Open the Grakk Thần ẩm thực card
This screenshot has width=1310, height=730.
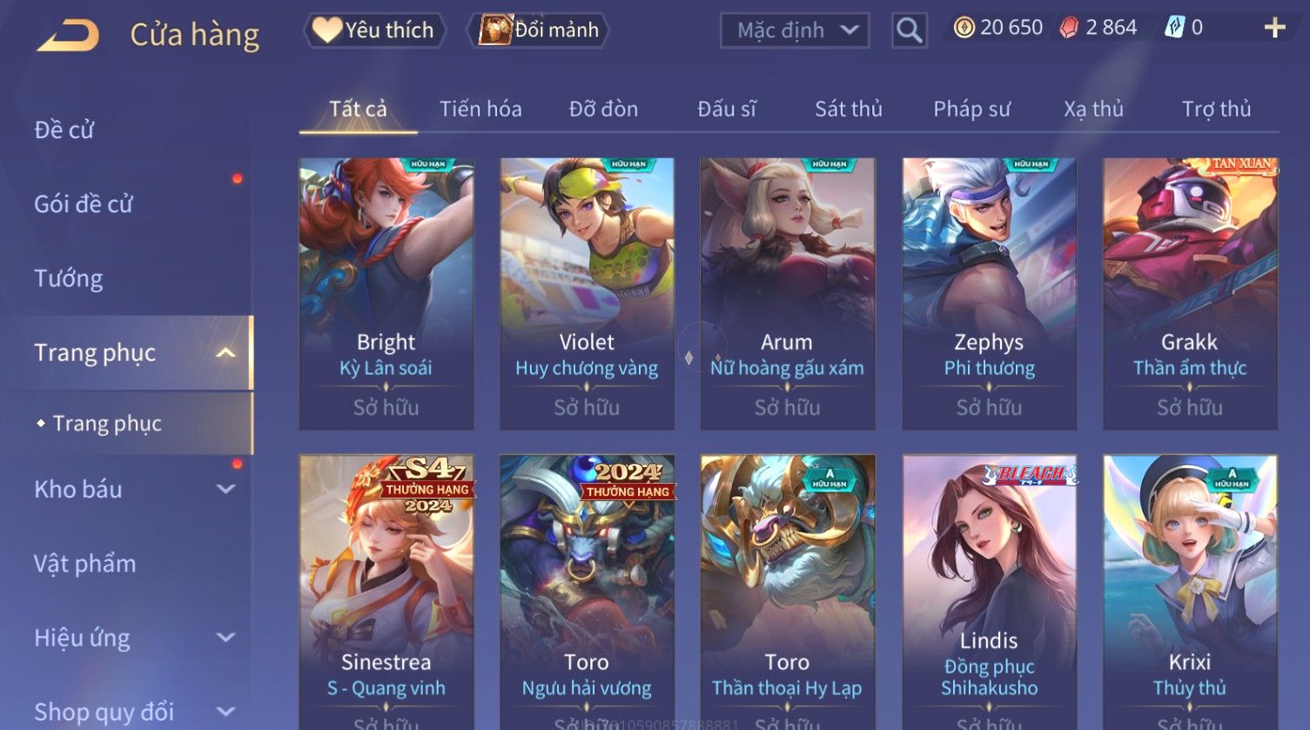click(1190, 294)
